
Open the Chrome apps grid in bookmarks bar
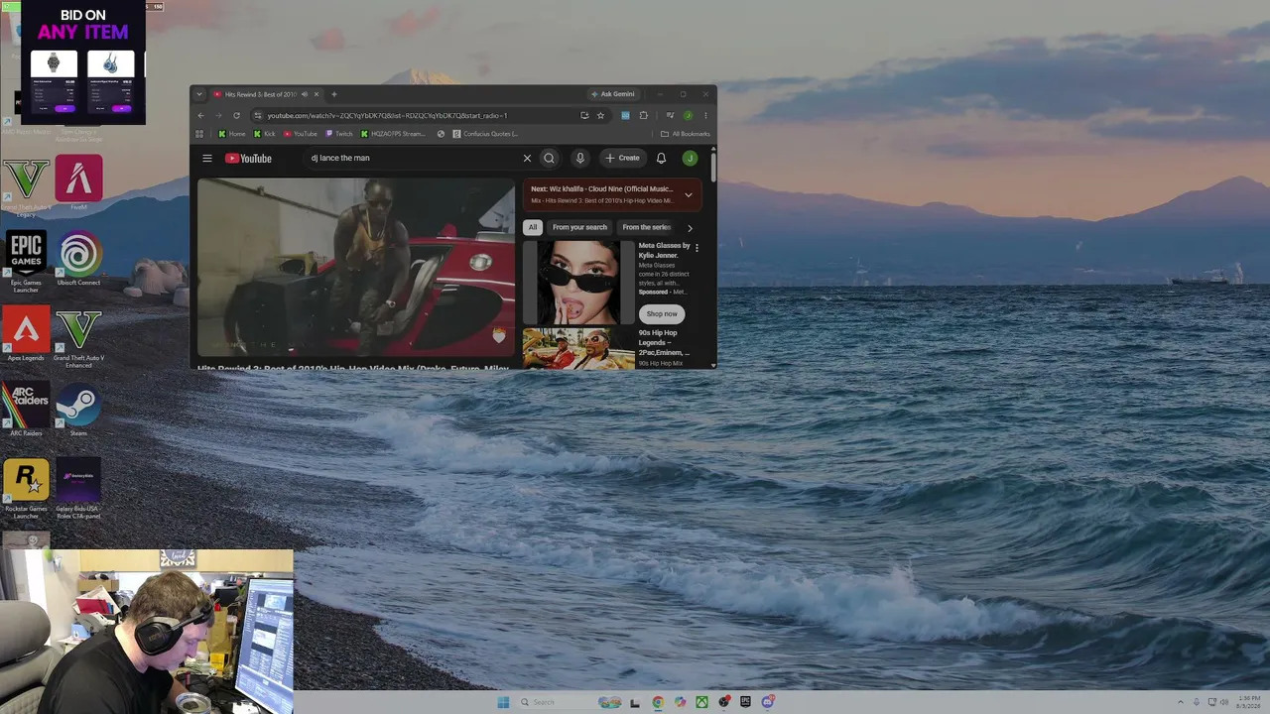199,134
